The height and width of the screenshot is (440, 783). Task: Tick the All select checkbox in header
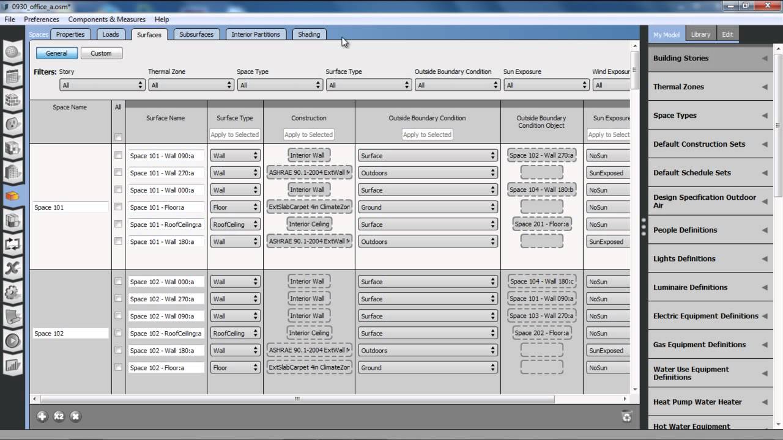point(118,137)
